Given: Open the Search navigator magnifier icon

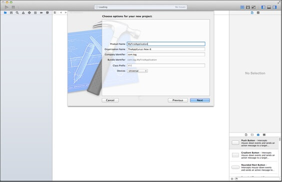Looking at the screenshot, I should click(17, 12).
